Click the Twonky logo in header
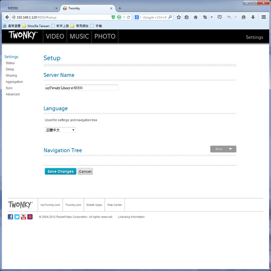Viewport: 271px width, 271px height. [x=22, y=35]
